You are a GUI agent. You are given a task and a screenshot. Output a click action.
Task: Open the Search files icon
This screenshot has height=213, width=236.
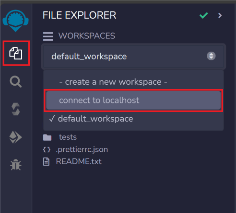[16, 82]
